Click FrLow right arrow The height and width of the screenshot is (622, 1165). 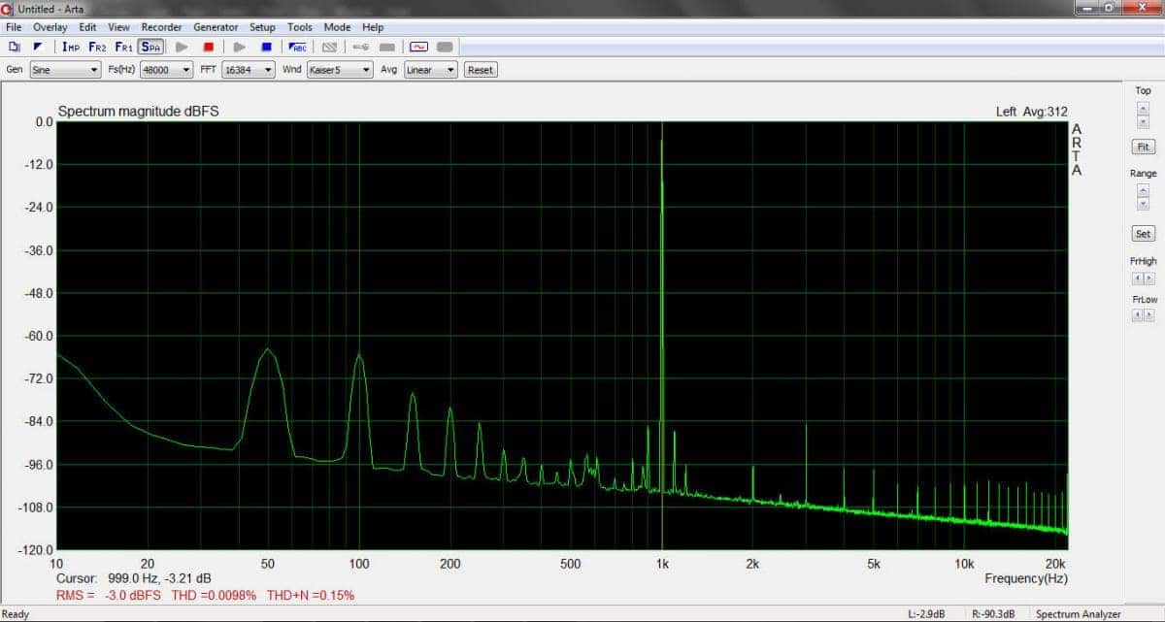pos(1149,316)
